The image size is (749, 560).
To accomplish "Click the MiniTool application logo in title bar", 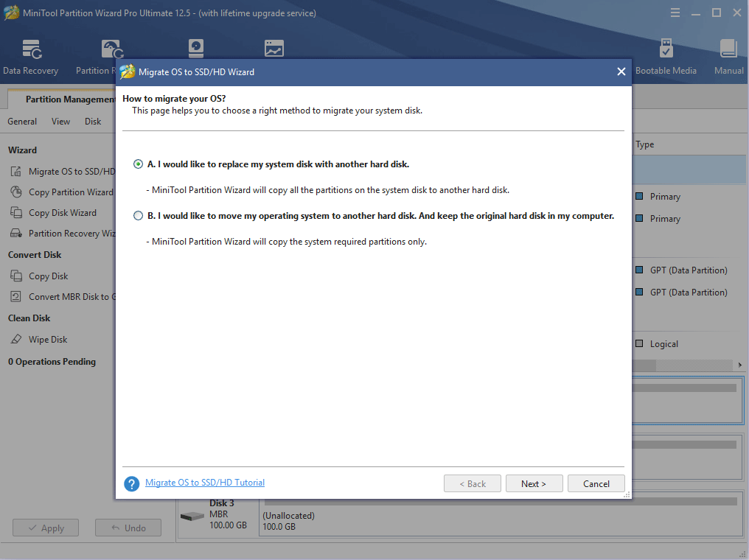I will point(12,13).
